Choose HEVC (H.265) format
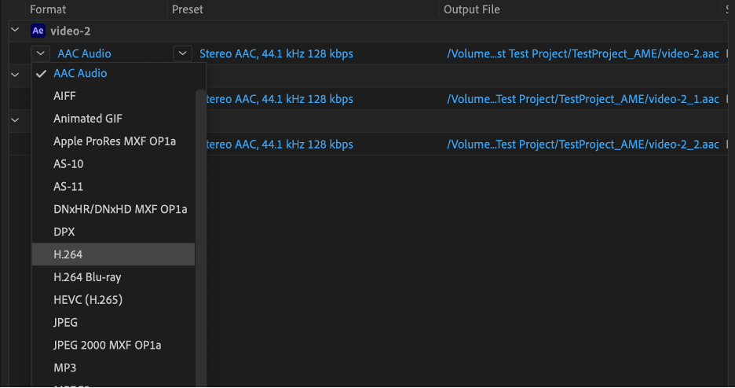Image resolution: width=735 pixels, height=388 pixels. coord(113,299)
